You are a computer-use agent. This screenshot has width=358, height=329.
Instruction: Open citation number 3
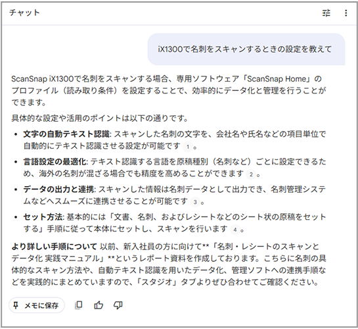pyautogui.click(x=195, y=202)
